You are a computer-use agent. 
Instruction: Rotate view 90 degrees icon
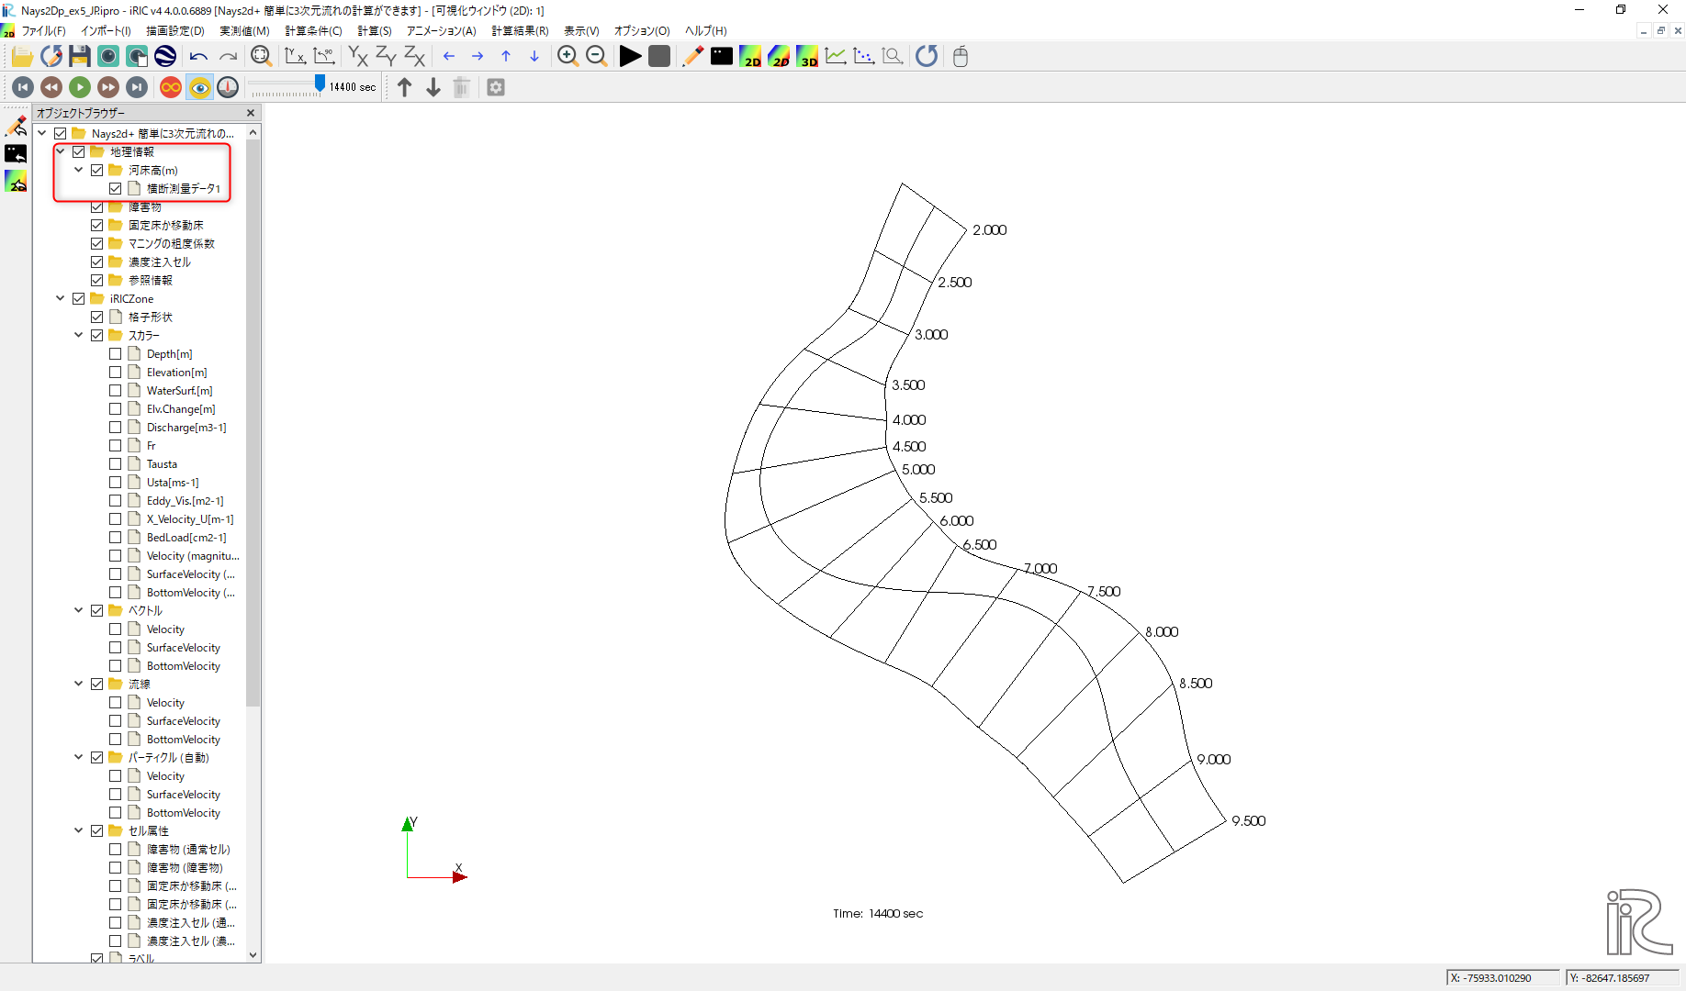click(x=324, y=57)
